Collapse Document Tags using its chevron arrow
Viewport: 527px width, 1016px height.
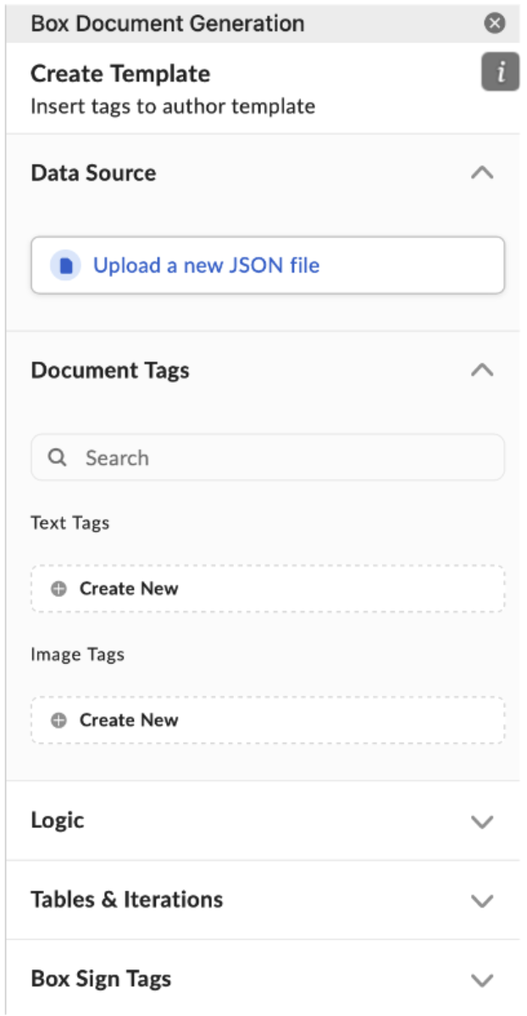point(482,370)
